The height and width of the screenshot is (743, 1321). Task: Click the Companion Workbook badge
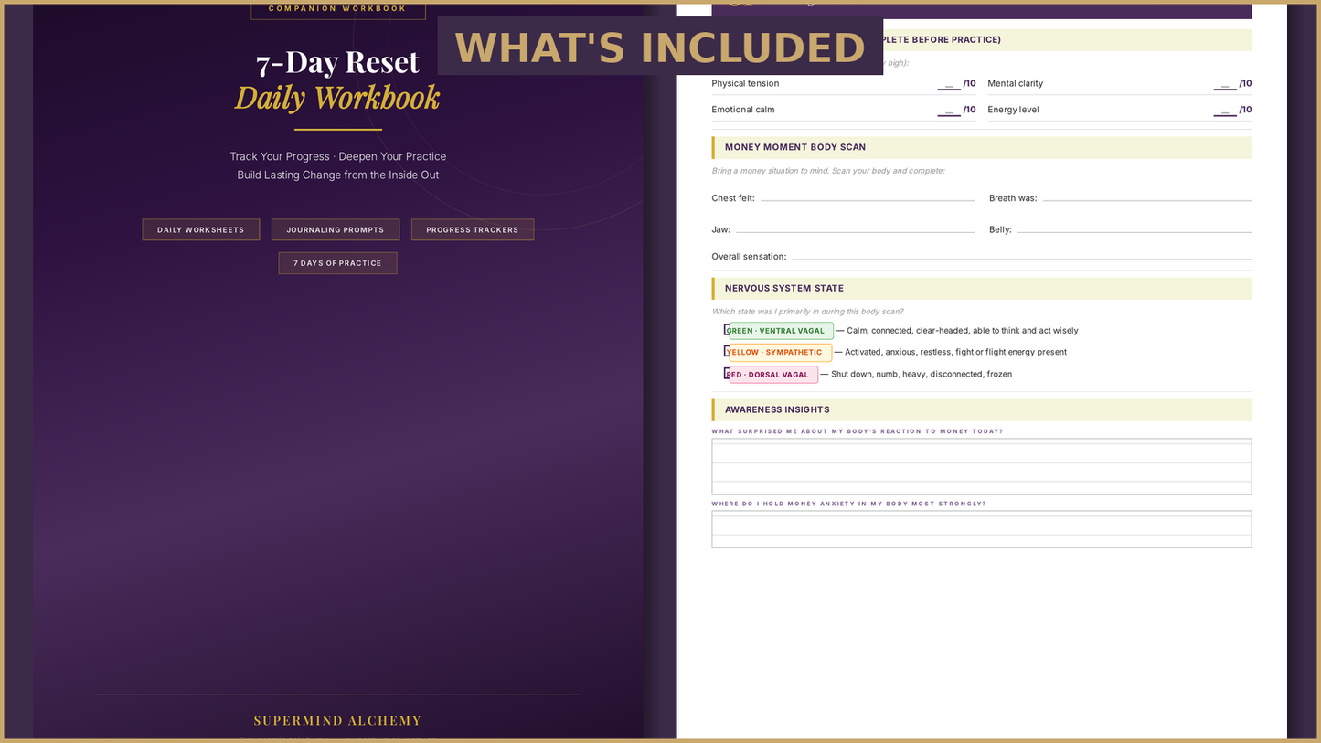[x=338, y=10]
